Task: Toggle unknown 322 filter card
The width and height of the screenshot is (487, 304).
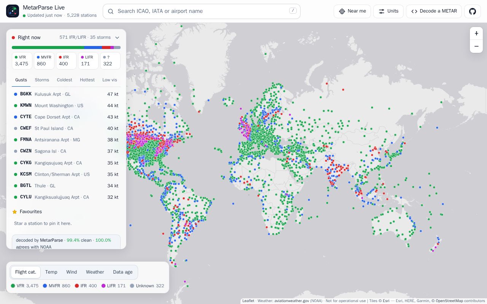Action: [x=110, y=61]
